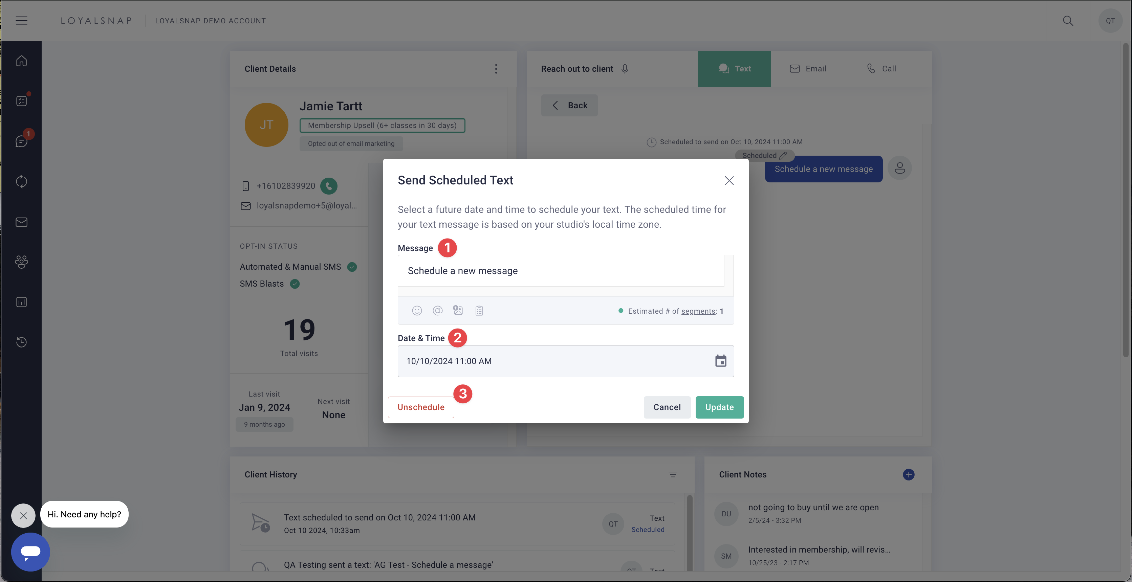Open Client Details three-dot options menu
This screenshot has height=582, width=1132.
pos(496,69)
